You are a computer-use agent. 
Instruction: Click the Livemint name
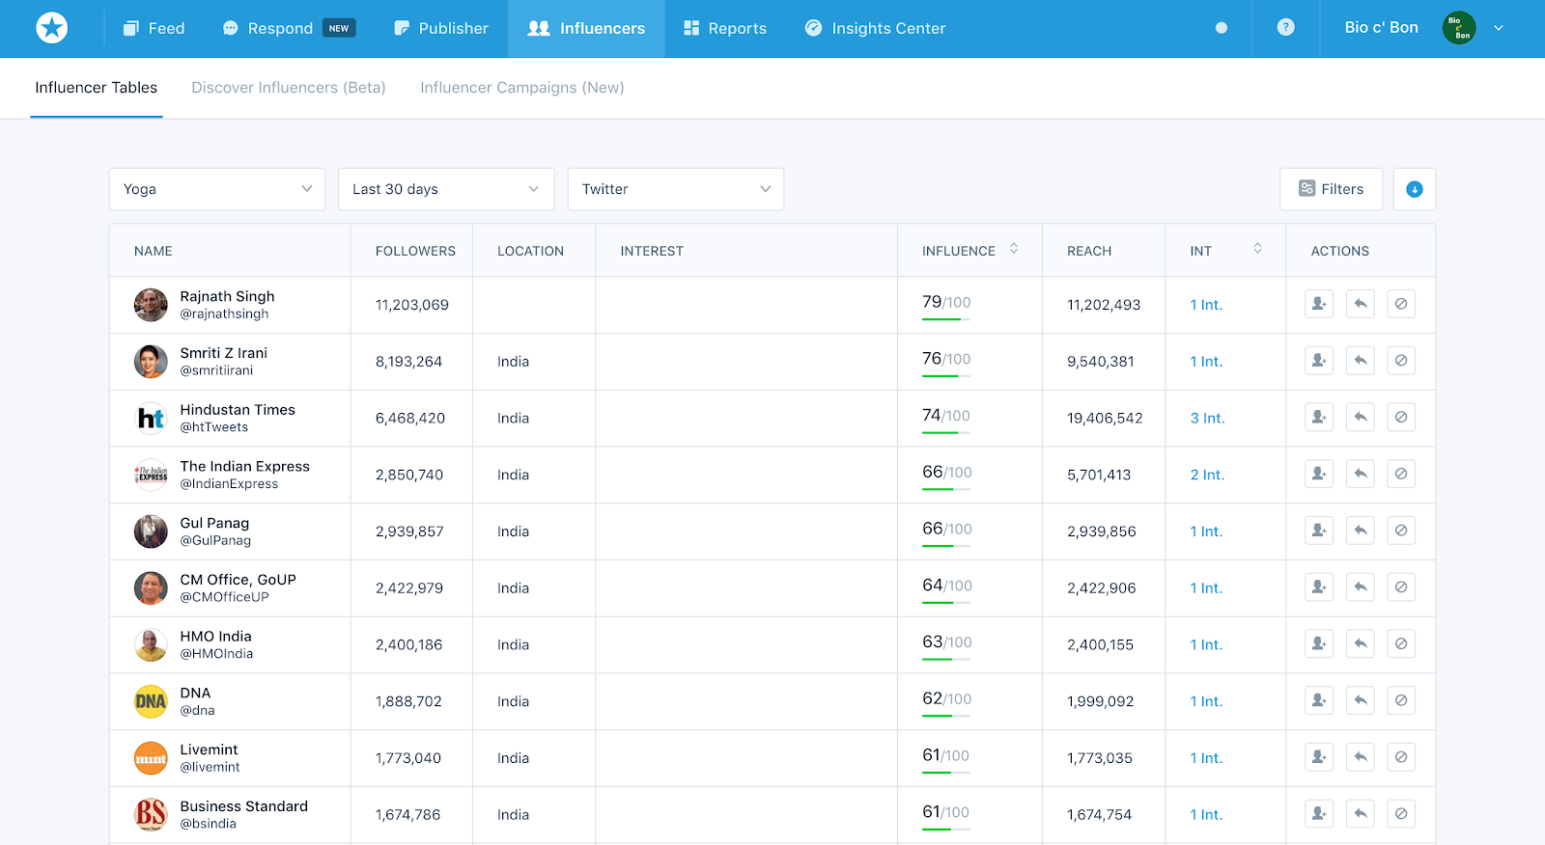pyautogui.click(x=209, y=750)
